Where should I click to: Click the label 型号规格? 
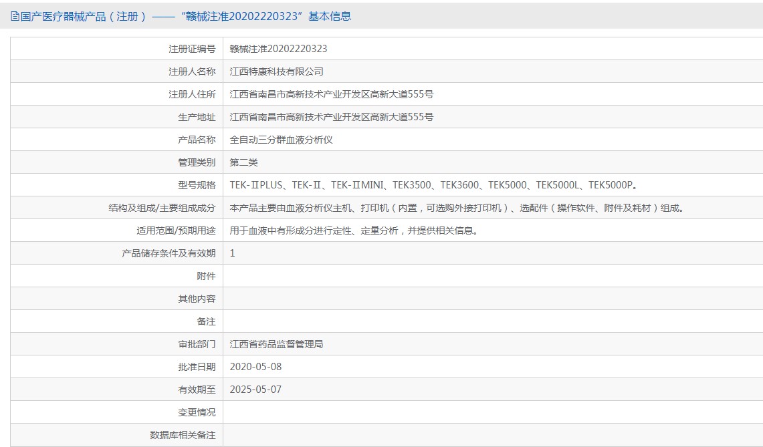tap(197, 185)
